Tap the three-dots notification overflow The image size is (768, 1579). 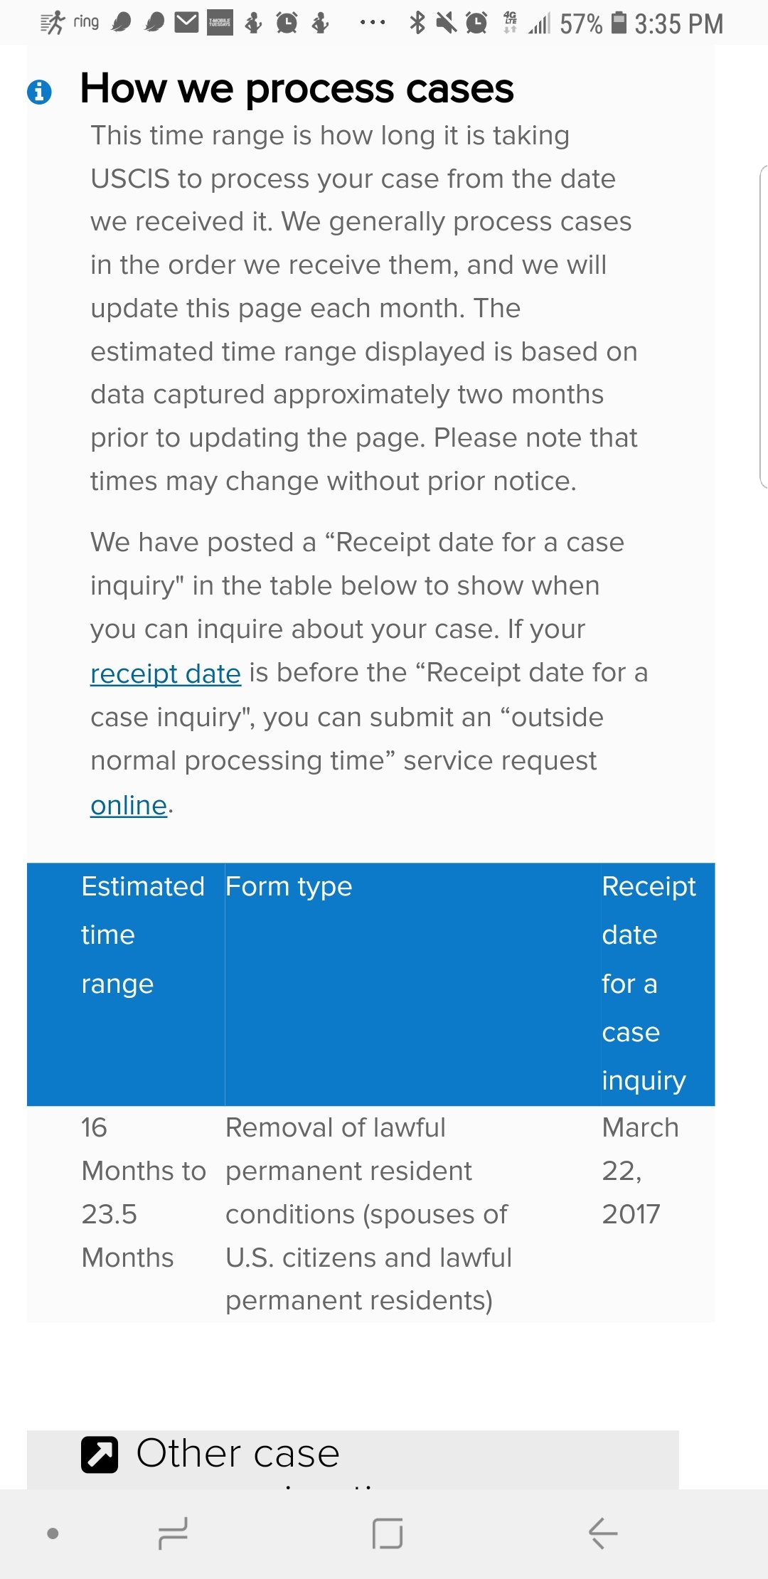(x=373, y=23)
